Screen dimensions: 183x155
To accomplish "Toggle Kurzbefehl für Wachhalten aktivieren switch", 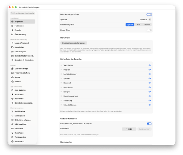I will click(149, 123).
